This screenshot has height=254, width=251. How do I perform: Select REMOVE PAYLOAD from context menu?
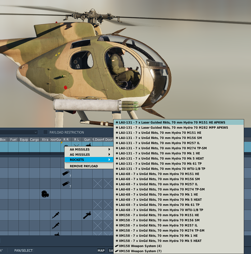click(84, 166)
